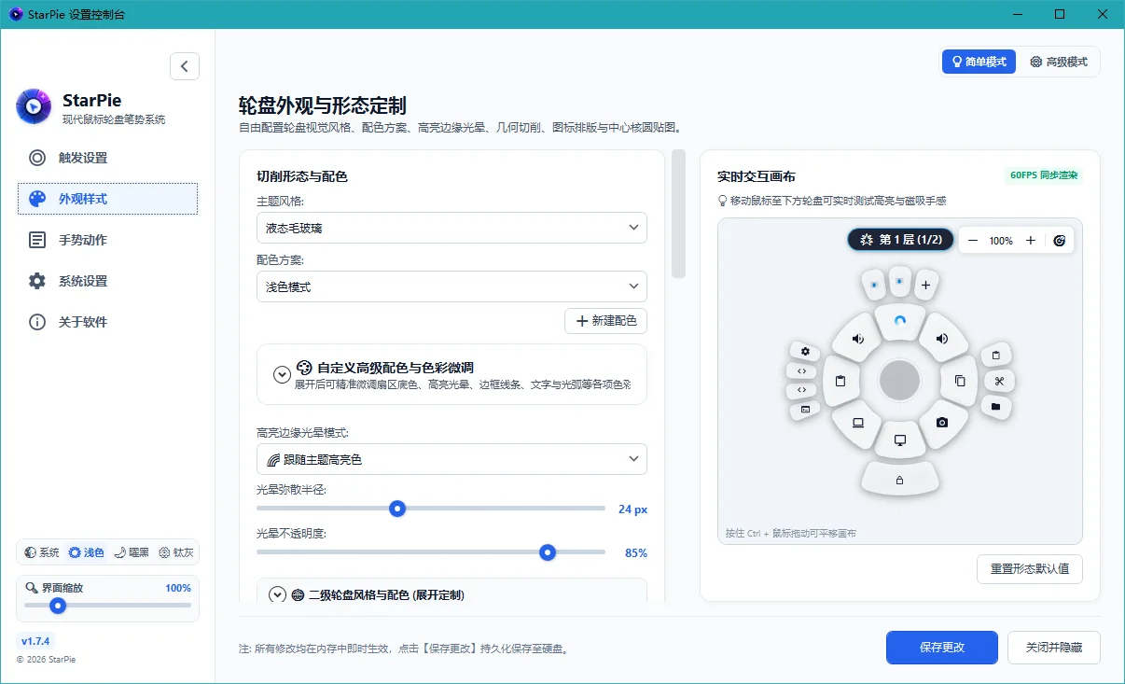Select 系统 theme option
This screenshot has width=1125, height=684.
pyautogui.click(x=42, y=552)
